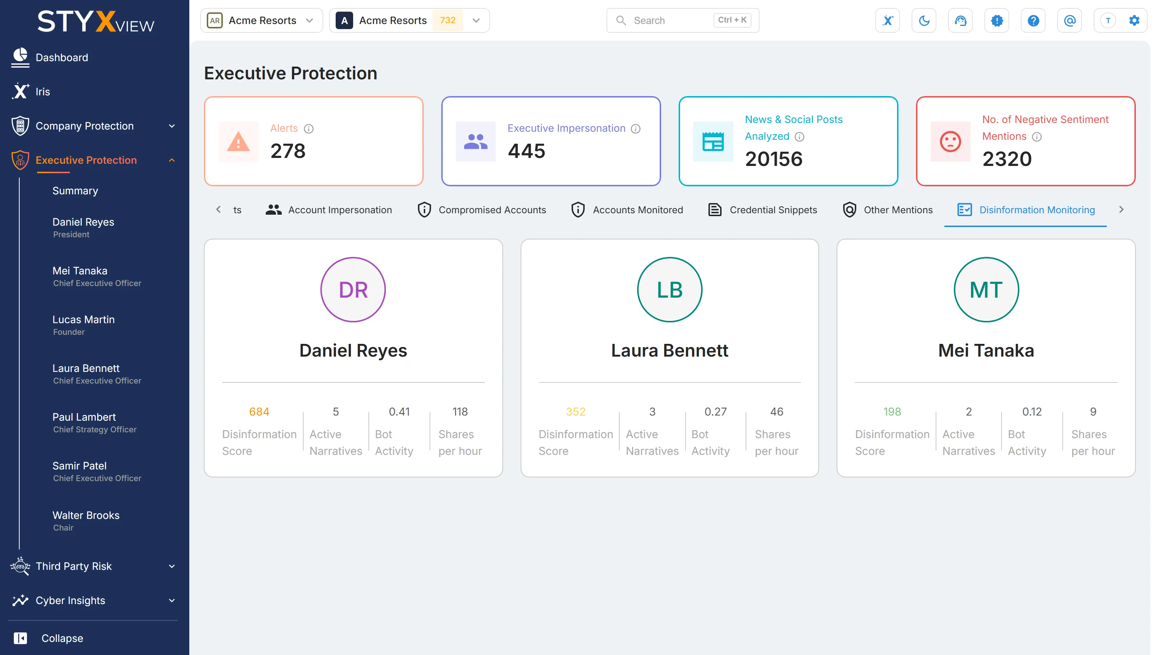Click the news calendar card icon
Viewport: 1165px width, 655px height.
pos(713,142)
